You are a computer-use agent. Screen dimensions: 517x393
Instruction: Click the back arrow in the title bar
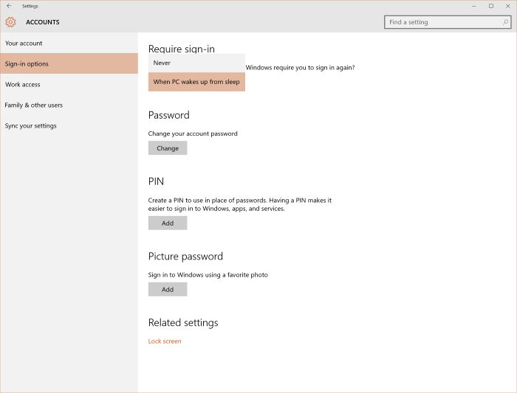[x=9, y=6]
